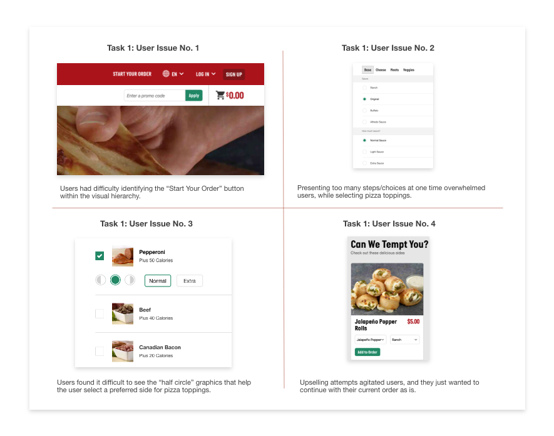This screenshot has width=554, height=436.
Task: Select the Ranch sauce radio button
Action: [x=364, y=88]
